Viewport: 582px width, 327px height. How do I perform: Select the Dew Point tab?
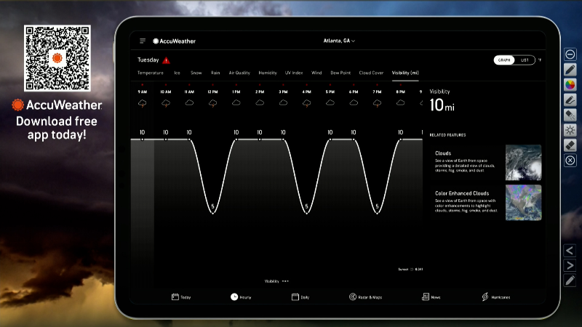coord(340,73)
